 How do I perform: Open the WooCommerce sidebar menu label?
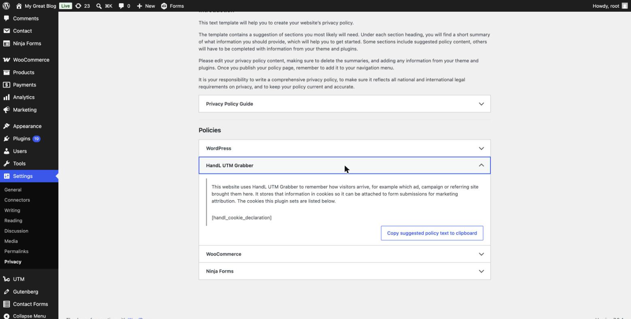click(x=31, y=60)
